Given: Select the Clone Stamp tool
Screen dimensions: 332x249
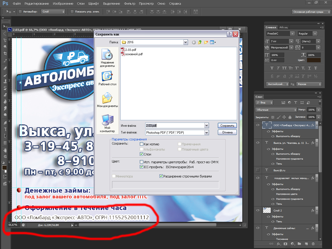Looking at the screenshot, I should pyautogui.click(x=5, y=81).
